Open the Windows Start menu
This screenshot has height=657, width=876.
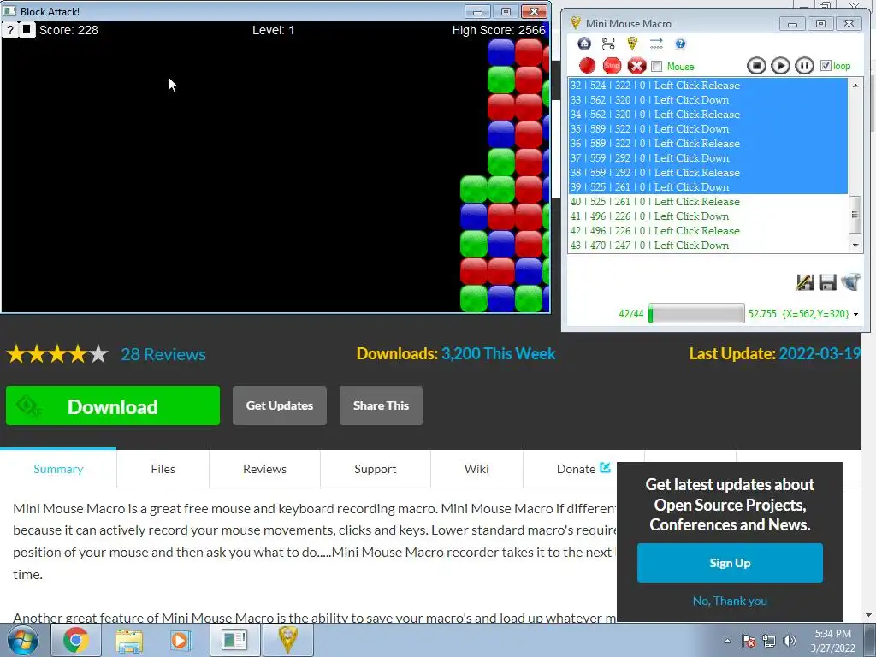23,640
